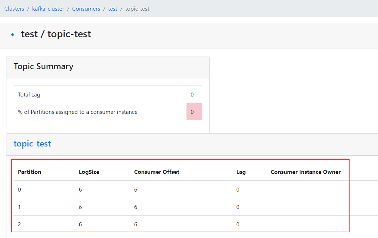Click the Consumer Offset for partition 2
The image size is (378, 238).
[136, 225]
